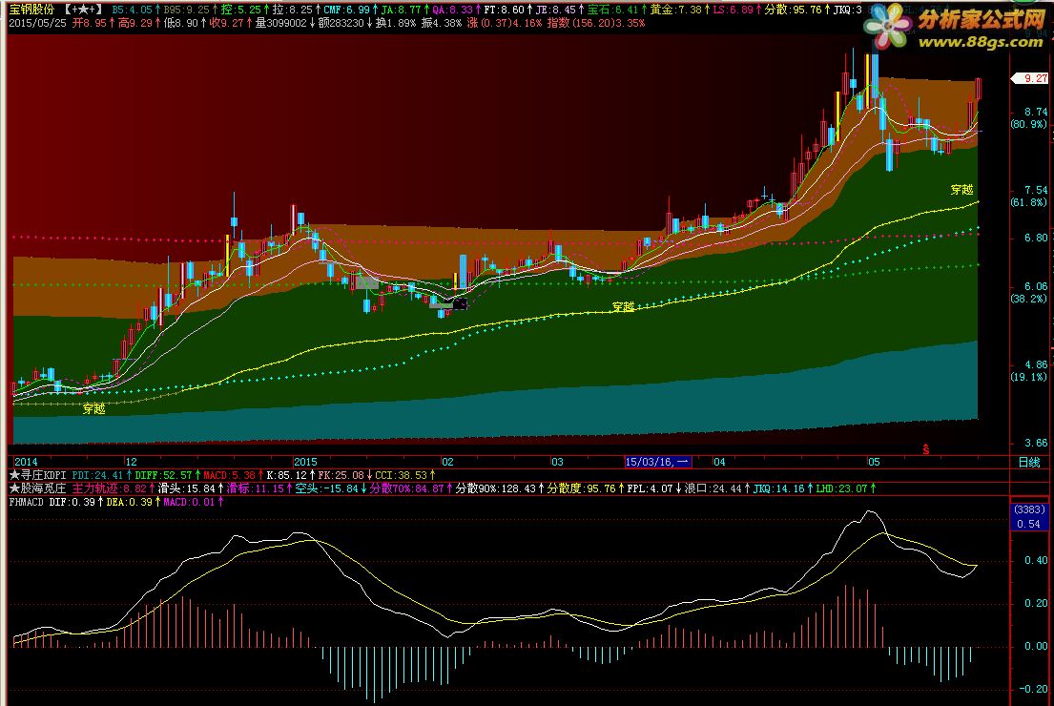The image size is (1054, 706).
Task: Click the opening price 开8.95
Action: [x=90, y=23]
